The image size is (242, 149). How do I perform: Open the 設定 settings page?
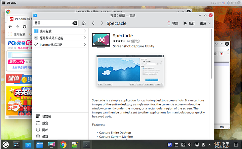coord(60,123)
